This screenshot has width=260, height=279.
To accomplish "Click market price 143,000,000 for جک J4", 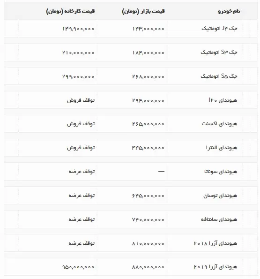I will pos(148,29).
